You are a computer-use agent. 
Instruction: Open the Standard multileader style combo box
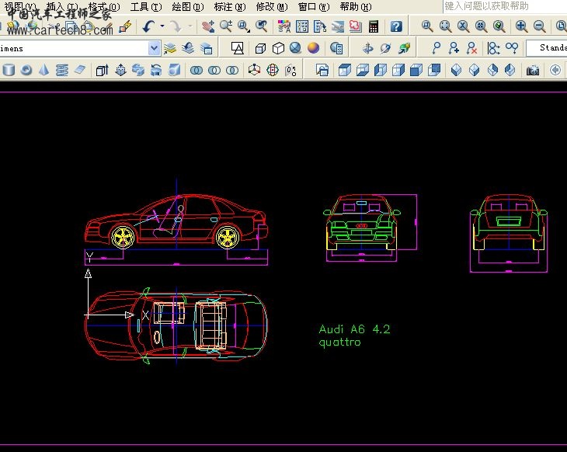(547, 48)
